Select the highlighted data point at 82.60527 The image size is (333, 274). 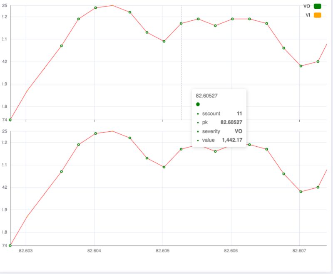(x=181, y=23)
